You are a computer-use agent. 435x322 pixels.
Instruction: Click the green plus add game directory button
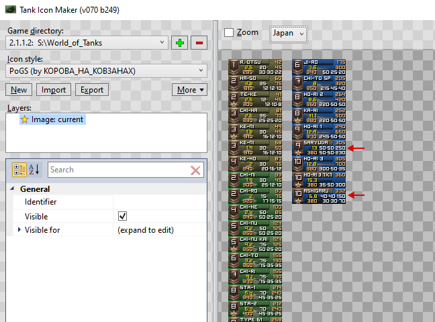click(179, 43)
